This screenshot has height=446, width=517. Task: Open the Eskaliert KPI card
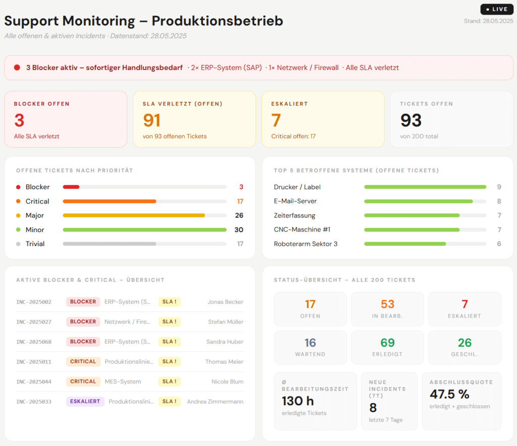click(x=323, y=119)
